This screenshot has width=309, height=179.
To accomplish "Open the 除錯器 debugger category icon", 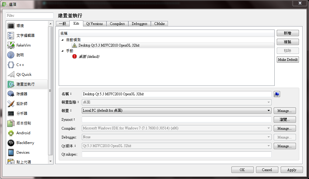I will click(x=11, y=94).
